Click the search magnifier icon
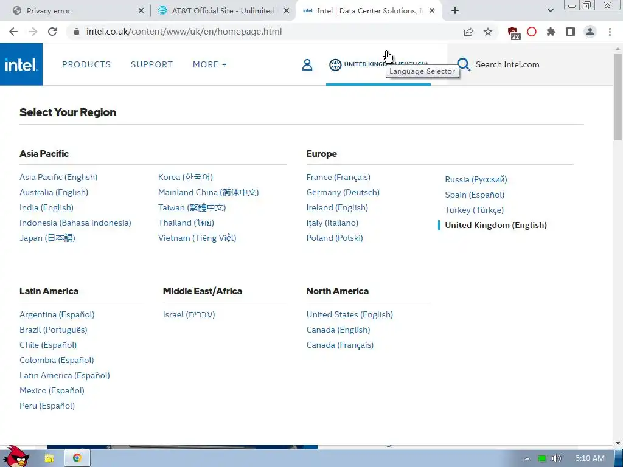Viewport: 623px width, 467px height. pyautogui.click(x=463, y=64)
